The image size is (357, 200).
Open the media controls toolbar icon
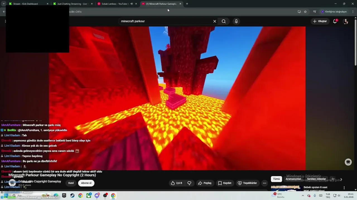pyautogui.click(x=315, y=12)
